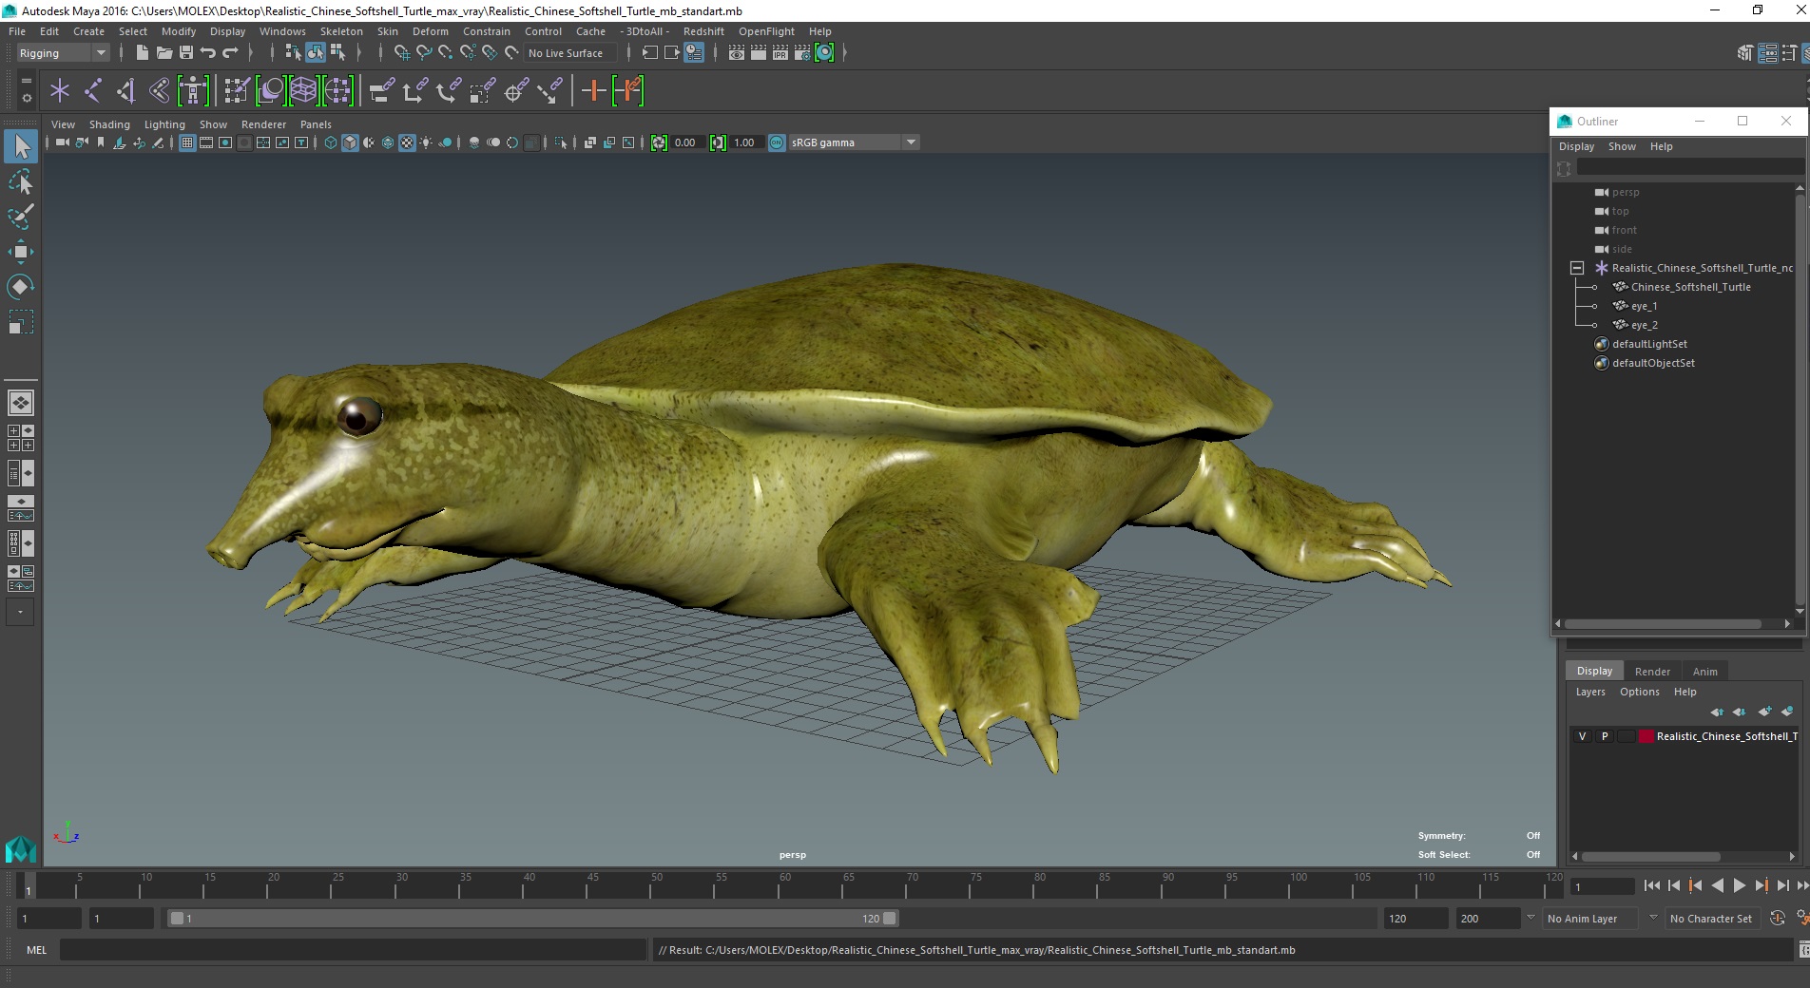Switch to the Render layer tab
The width and height of the screenshot is (1810, 988).
click(x=1652, y=672)
